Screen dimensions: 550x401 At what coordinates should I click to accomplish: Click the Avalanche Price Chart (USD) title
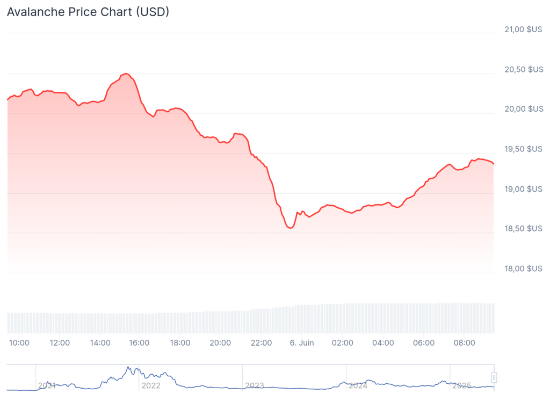(88, 11)
